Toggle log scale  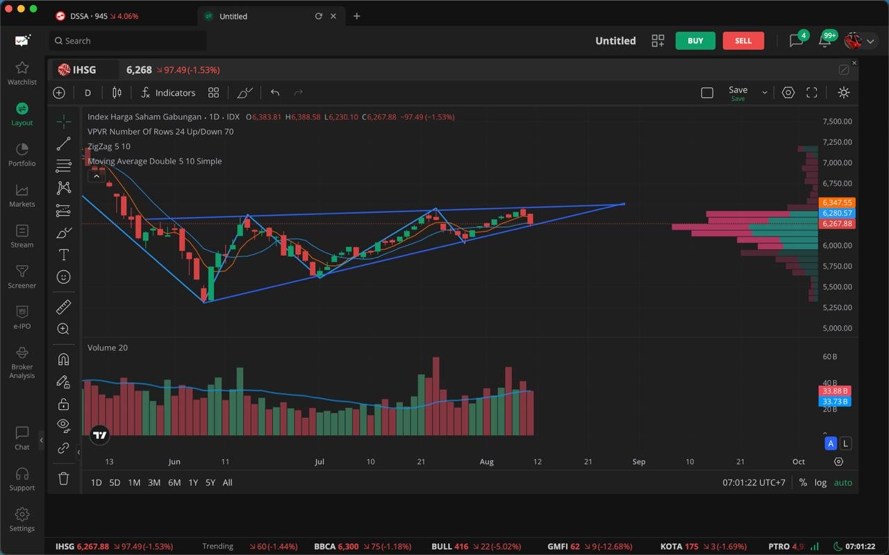pos(820,482)
